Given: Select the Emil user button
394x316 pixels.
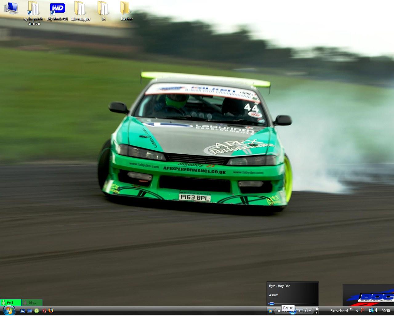Looking at the screenshot, I should (x=10, y=303).
